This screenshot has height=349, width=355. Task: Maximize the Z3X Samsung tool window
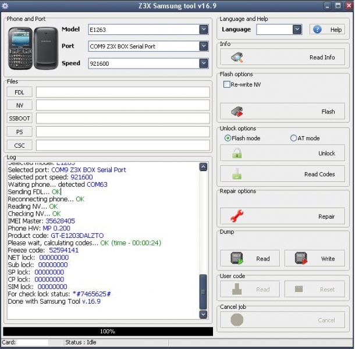[338, 6]
